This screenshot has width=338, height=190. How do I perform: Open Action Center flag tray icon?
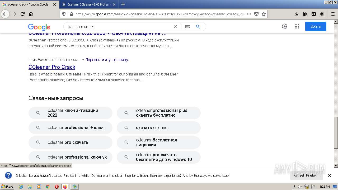pos(313,187)
